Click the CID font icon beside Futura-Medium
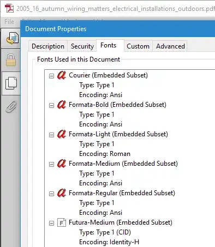215x247 pixels. point(62,222)
